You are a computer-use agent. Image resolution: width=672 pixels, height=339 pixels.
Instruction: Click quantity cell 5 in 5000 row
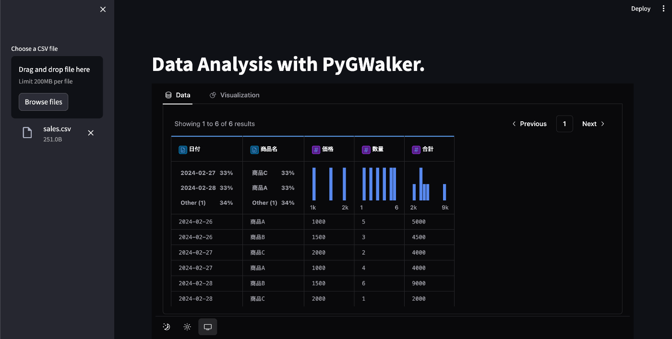point(379,222)
